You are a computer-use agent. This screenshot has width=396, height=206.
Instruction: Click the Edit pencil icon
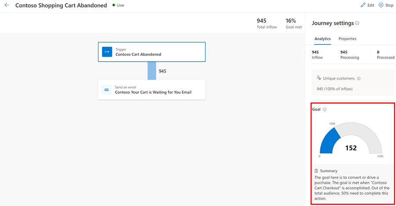363,5
